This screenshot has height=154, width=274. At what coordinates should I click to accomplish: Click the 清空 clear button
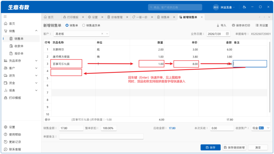pyautogui.click(x=258, y=147)
